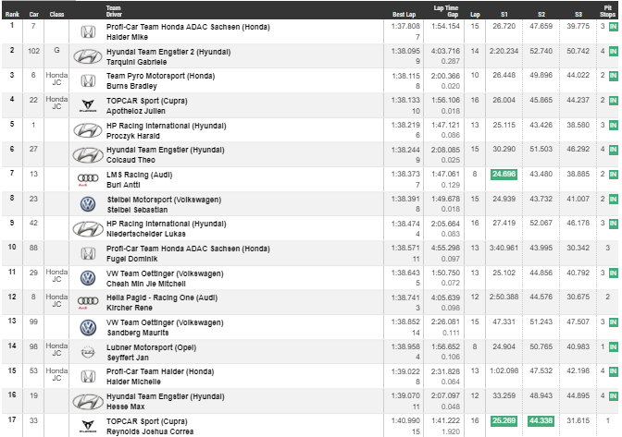Click Honda logo for Burns Bradley
The image size is (622, 437).
tap(88, 81)
